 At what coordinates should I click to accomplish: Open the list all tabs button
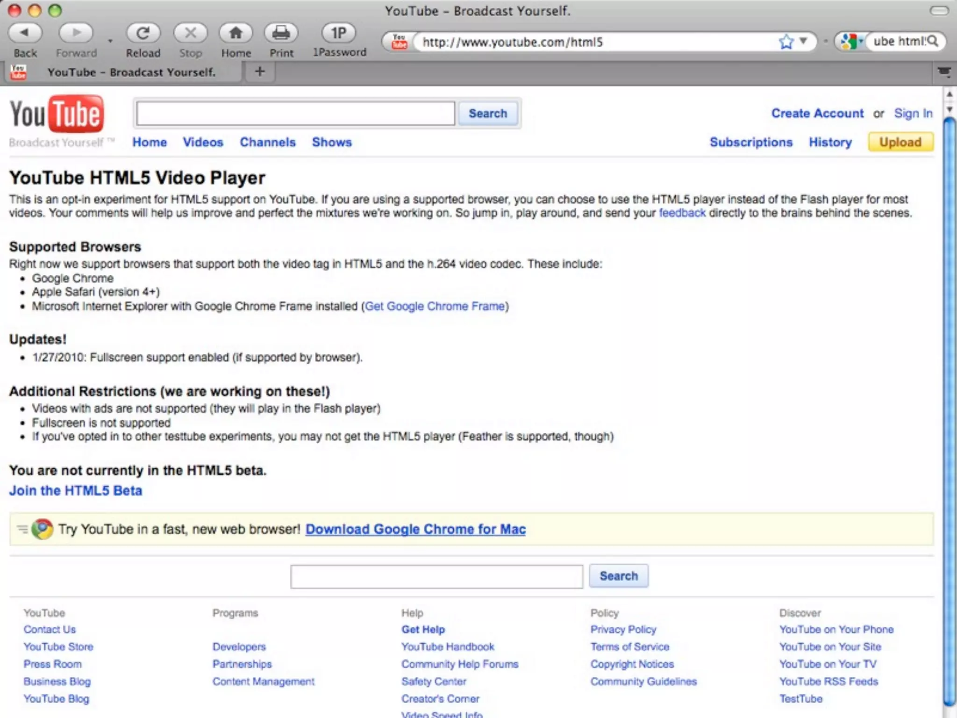[x=944, y=72]
